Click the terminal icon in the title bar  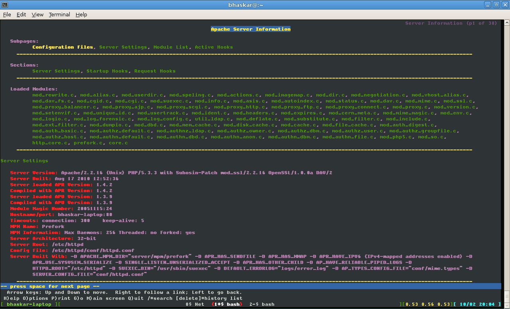click(x=5, y=4)
